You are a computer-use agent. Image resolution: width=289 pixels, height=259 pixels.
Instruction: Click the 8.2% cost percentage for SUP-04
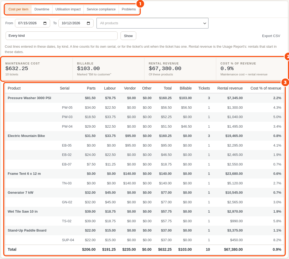coord(277,240)
